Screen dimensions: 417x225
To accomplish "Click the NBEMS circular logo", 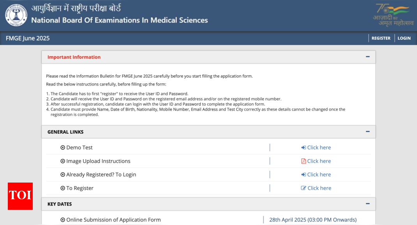I will tap(16, 15).
